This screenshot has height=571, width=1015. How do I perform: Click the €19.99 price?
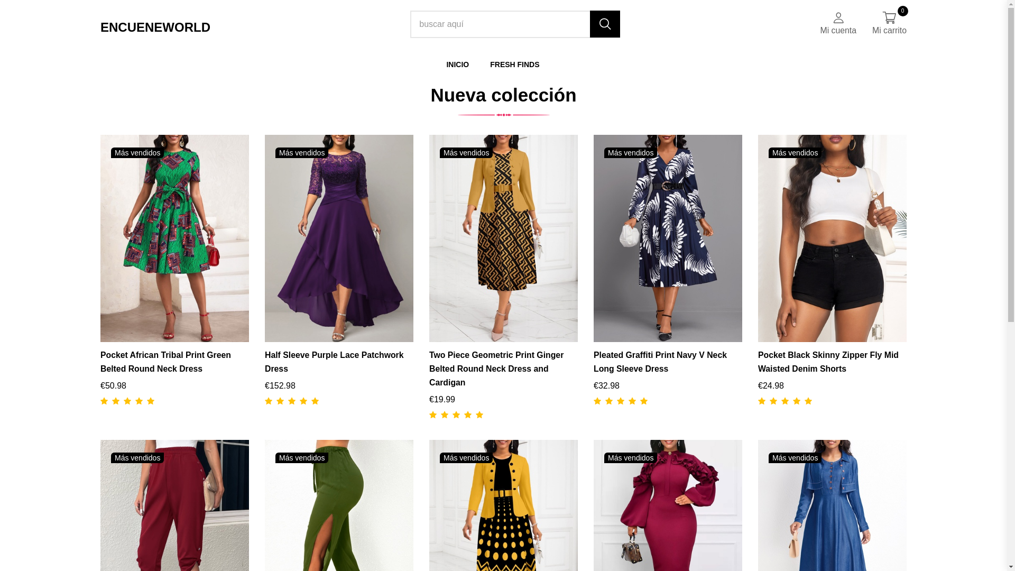pyautogui.click(x=442, y=400)
